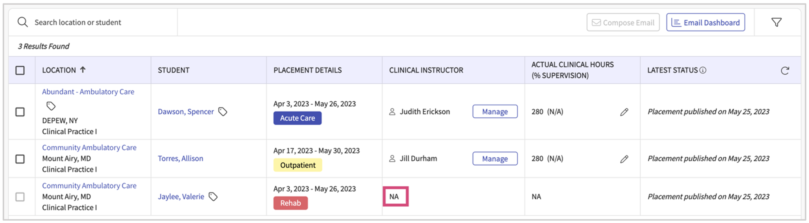The height and width of the screenshot is (223, 809).
Task: Sort by Location column ascending arrow
Action: coord(82,70)
